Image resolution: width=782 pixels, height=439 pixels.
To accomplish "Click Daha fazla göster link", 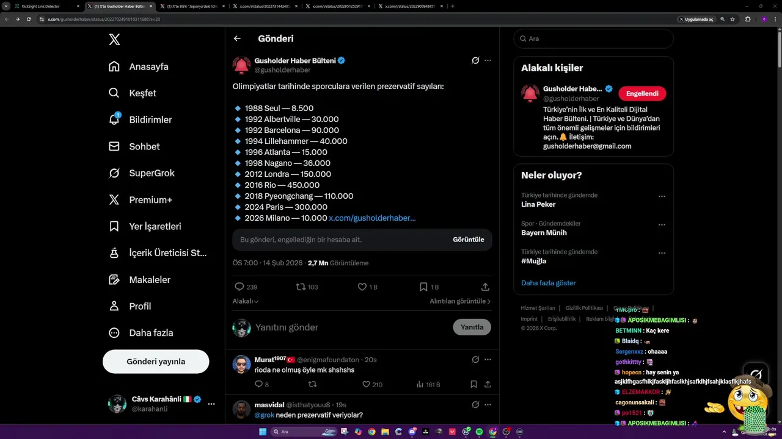I will [x=549, y=283].
